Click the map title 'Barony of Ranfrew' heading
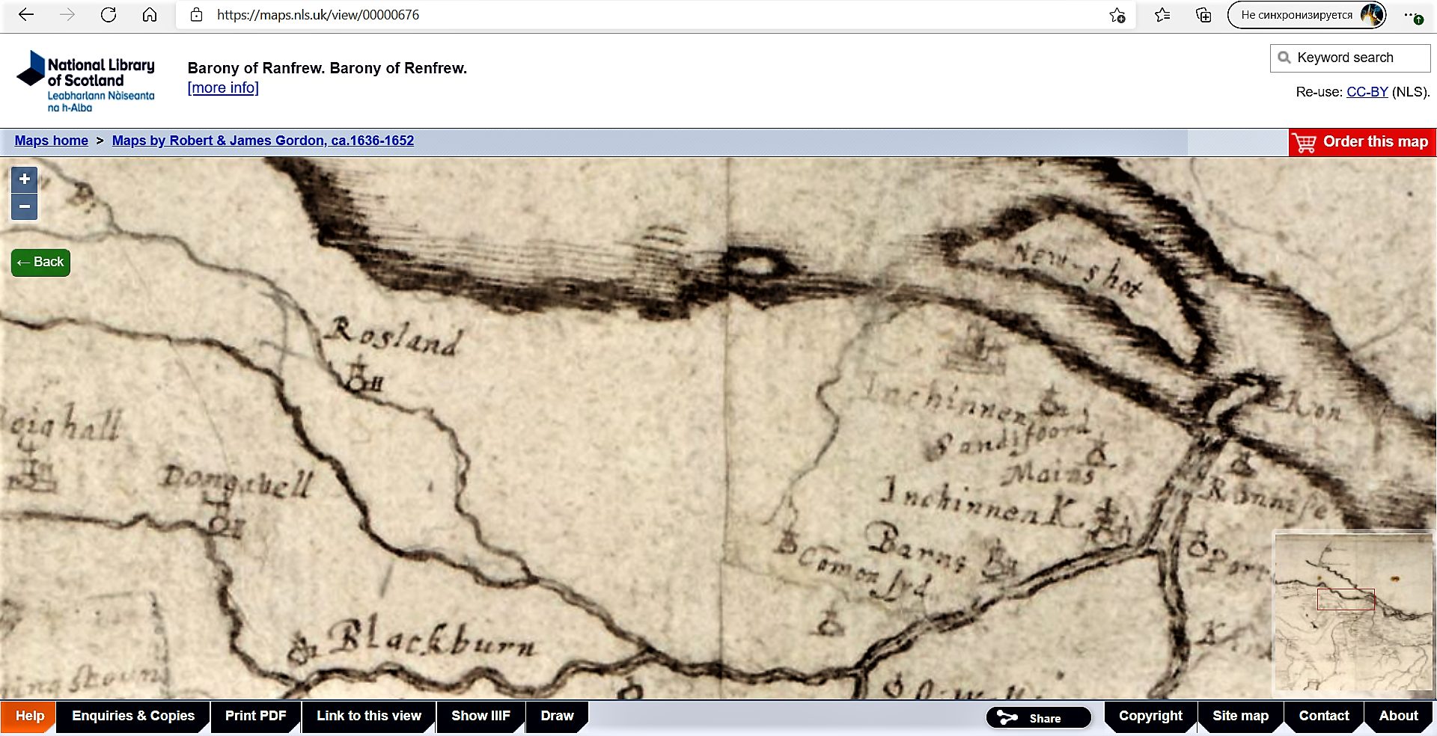 click(x=327, y=68)
